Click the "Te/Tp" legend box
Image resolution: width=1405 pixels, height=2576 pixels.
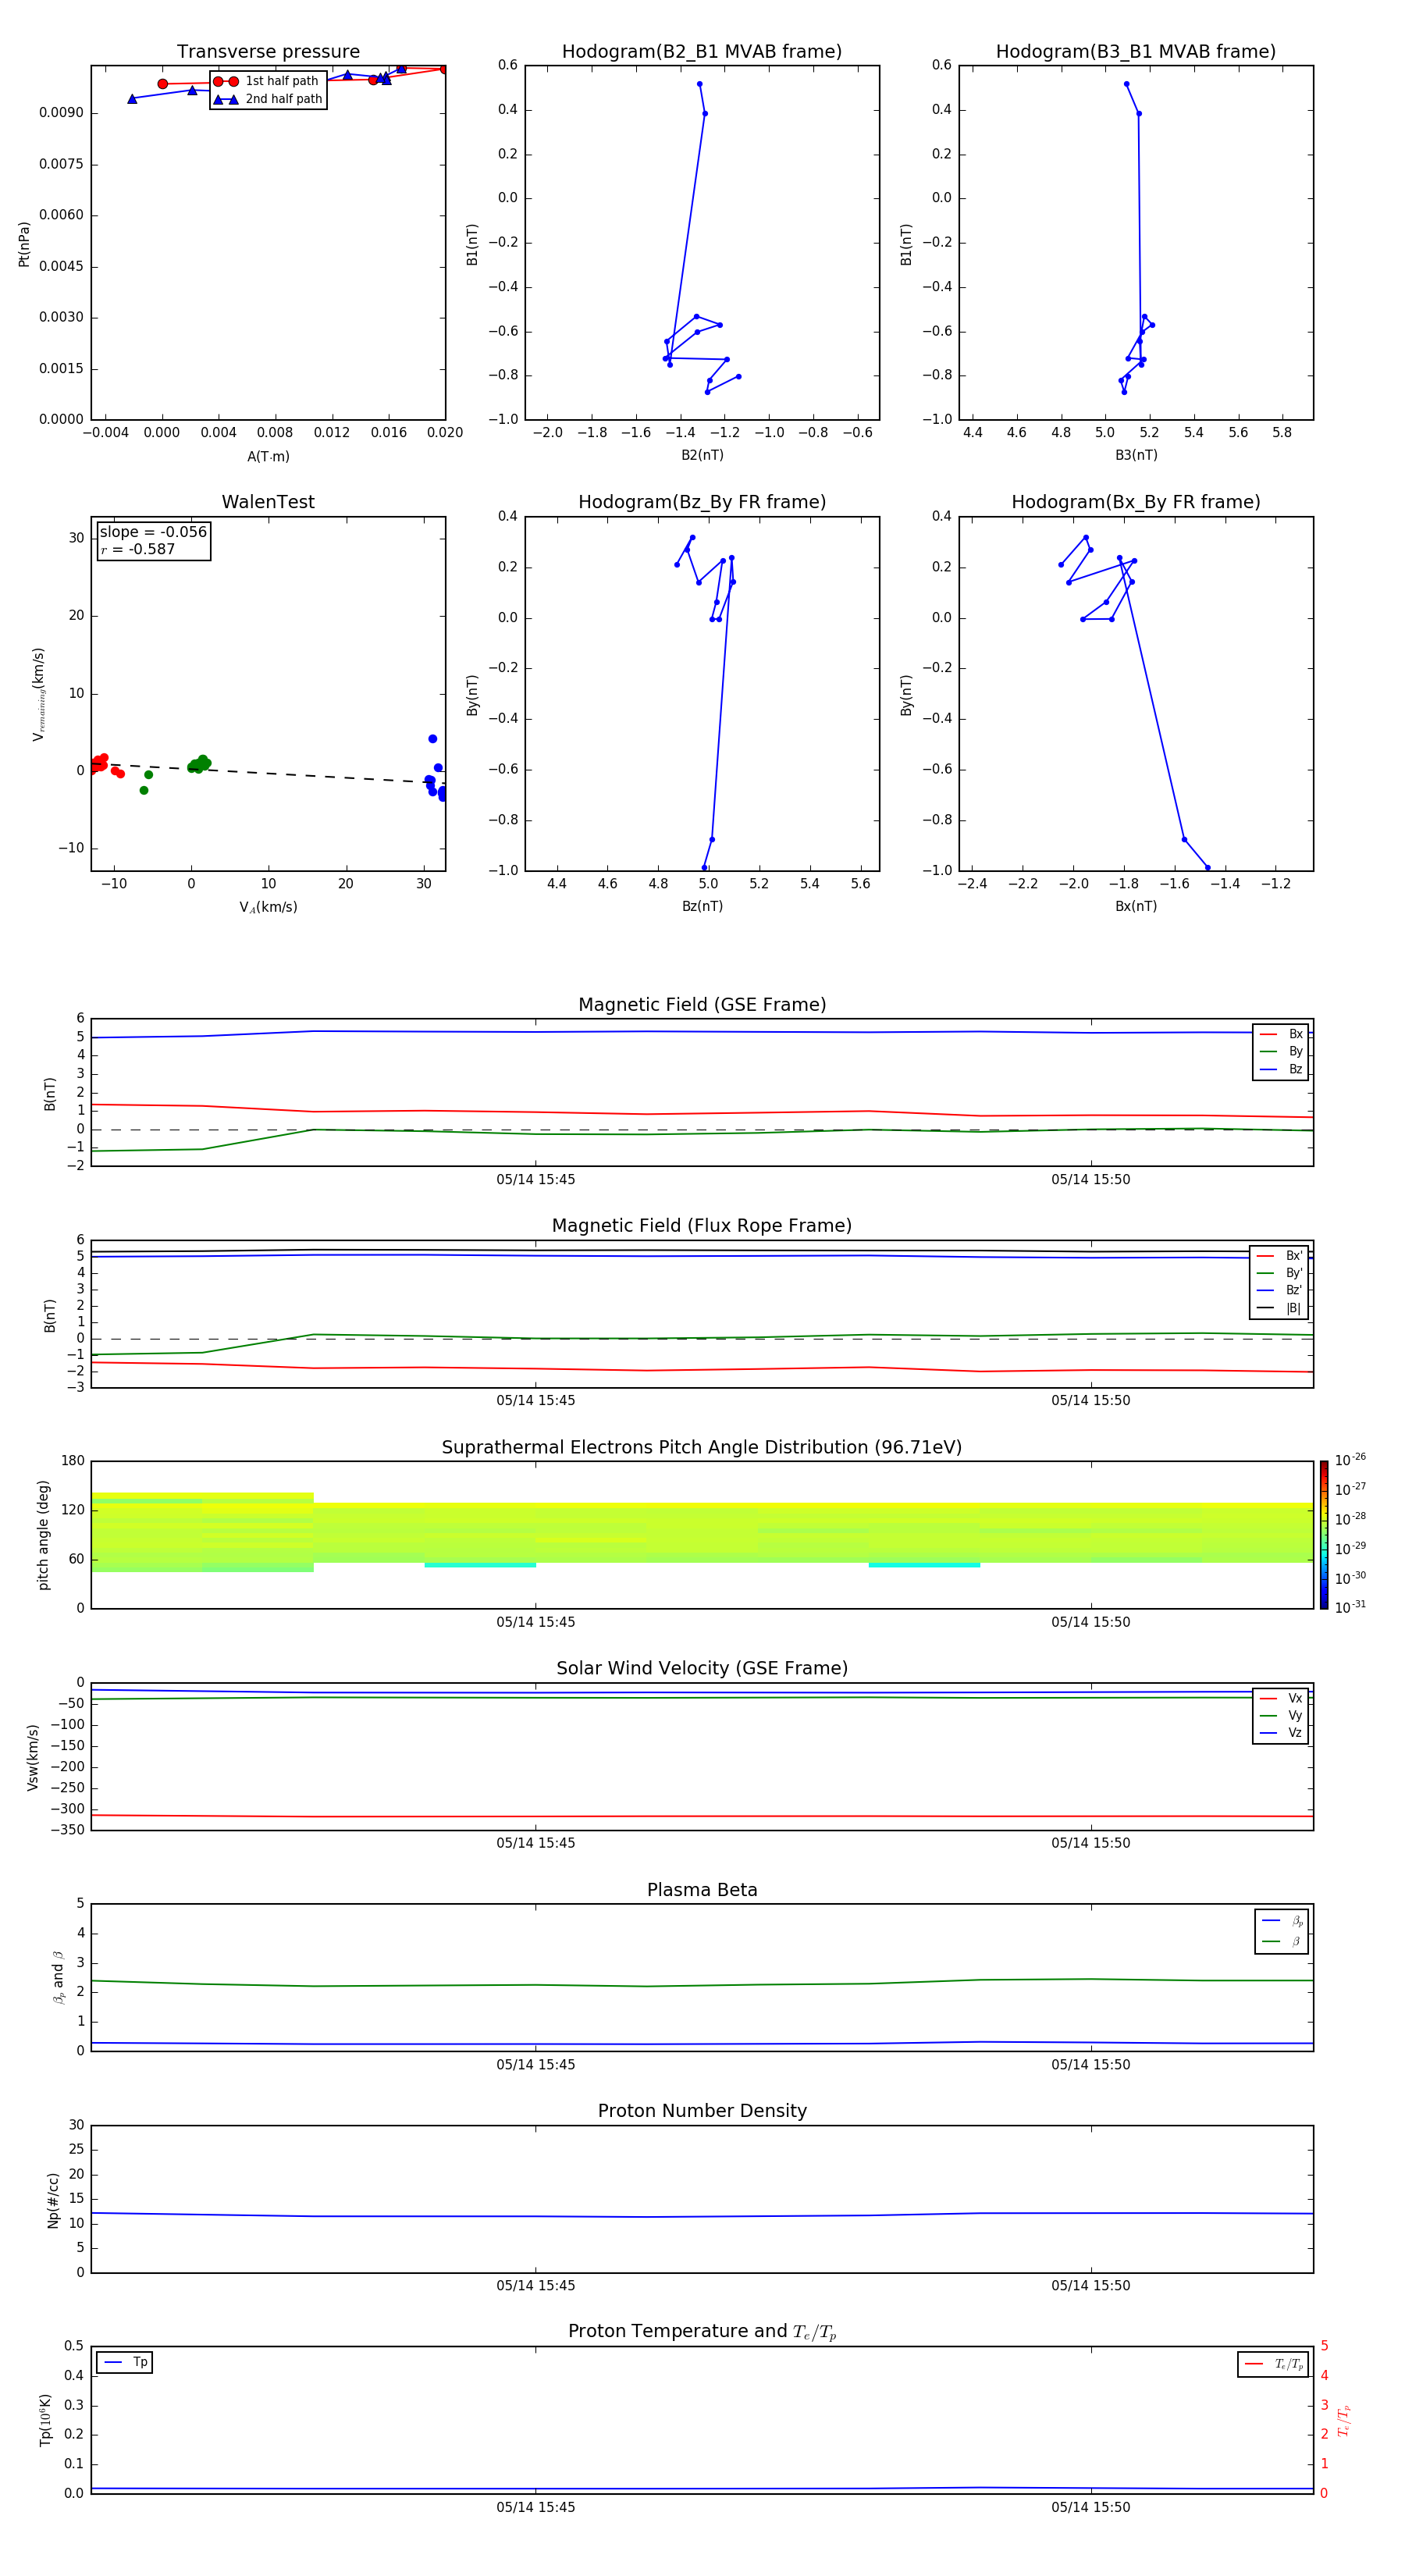1273,2364
